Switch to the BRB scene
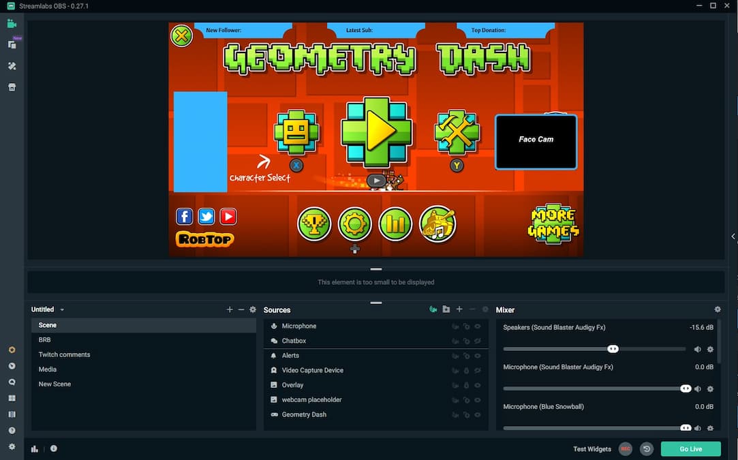This screenshot has width=738, height=460. [144, 340]
